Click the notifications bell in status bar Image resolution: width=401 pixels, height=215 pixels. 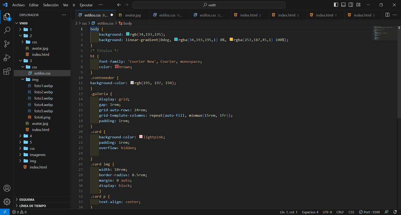pos(395,212)
